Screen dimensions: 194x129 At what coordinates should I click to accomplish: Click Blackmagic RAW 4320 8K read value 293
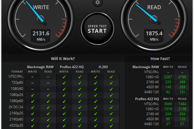click(182, 87)
